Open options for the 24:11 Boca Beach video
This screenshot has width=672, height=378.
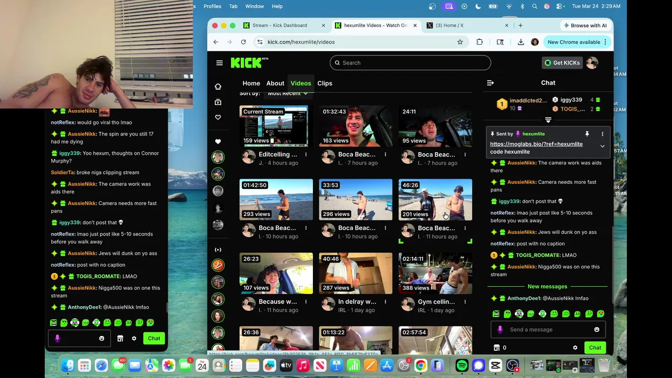click(465, 155)
